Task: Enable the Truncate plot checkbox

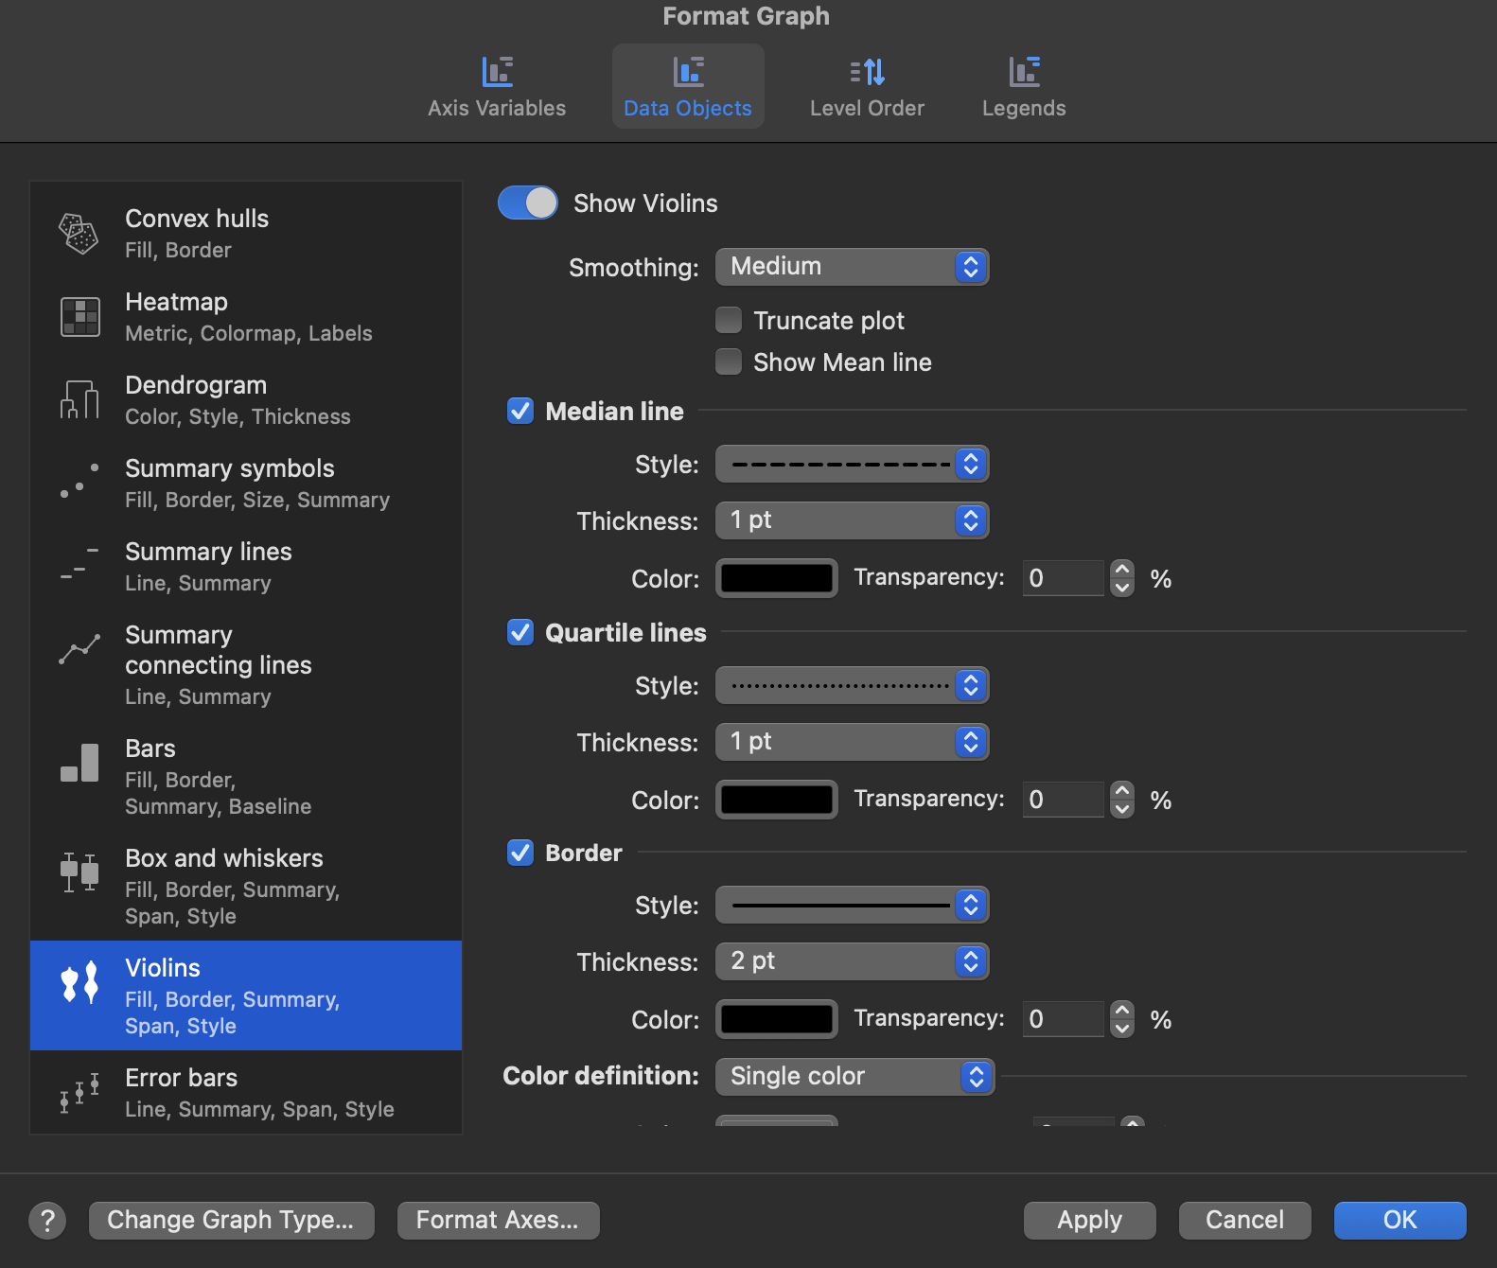Action: click(x=729, y=321)
